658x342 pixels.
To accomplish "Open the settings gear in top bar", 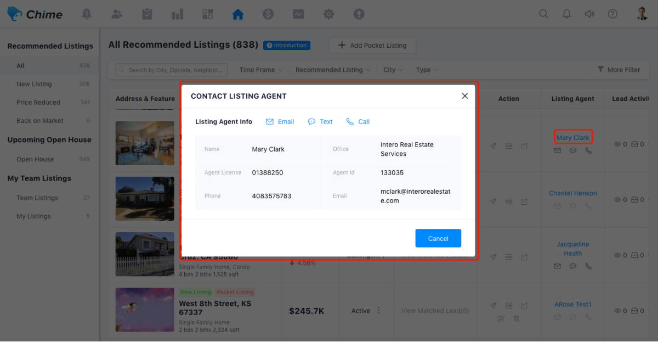I will 328,14.
